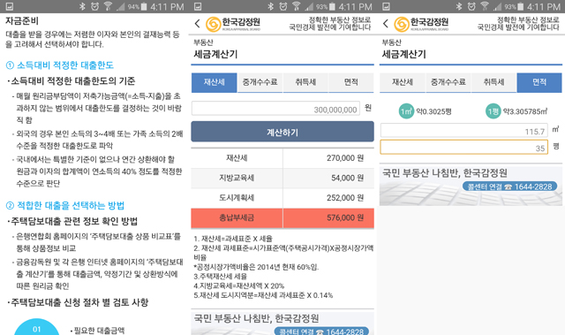
Task: Tap note 4.지방교육세=재산세액 X 20%
Action: pos(239,286)
